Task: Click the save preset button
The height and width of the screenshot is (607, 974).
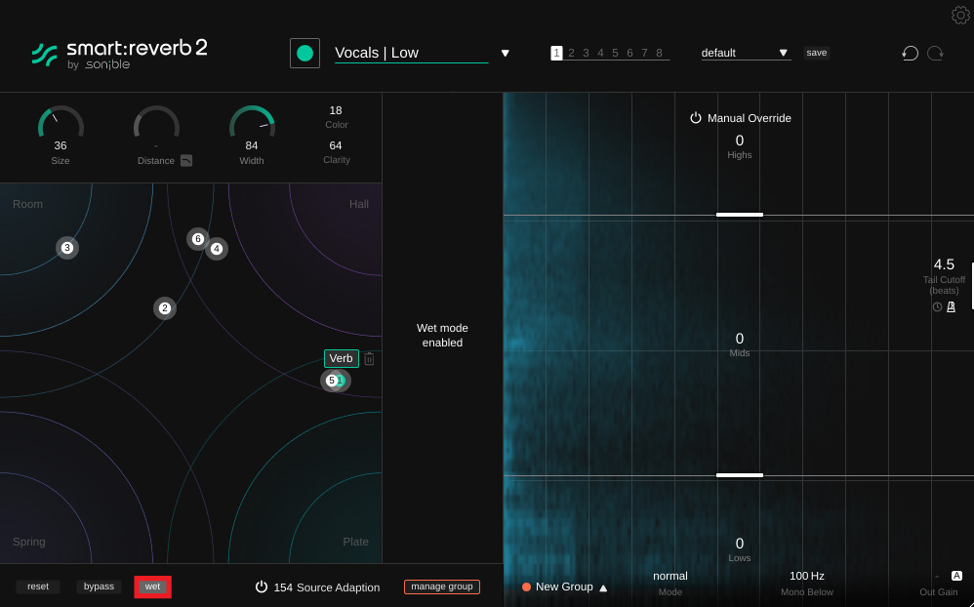Action: point(816,53)
